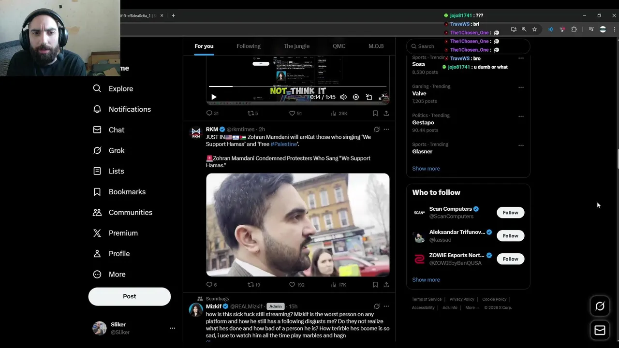
Task: Bookmark the RKM post
Action: tap(375, 285)
